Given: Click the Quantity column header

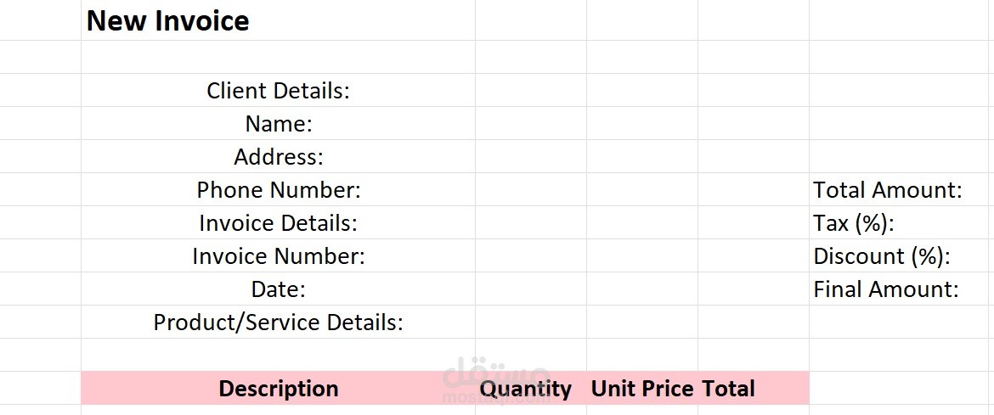Looking at the screenshot, I should click(531, 388).
